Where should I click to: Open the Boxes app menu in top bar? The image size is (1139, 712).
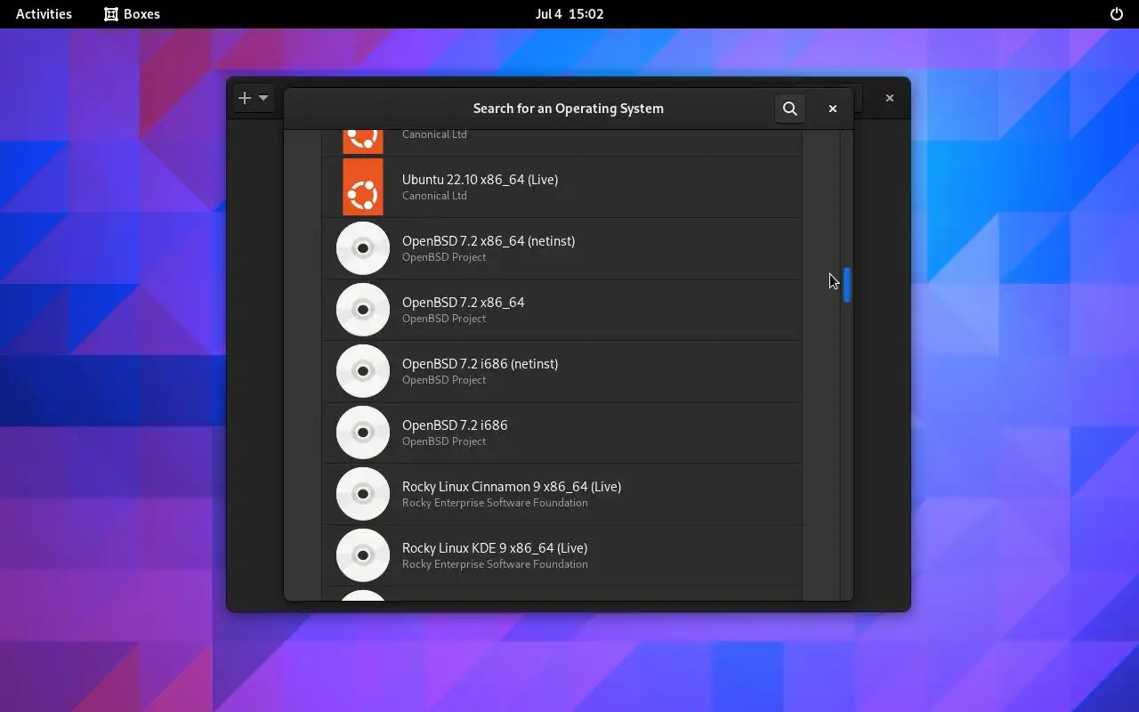pyautogui.click(x=132, y=14)
